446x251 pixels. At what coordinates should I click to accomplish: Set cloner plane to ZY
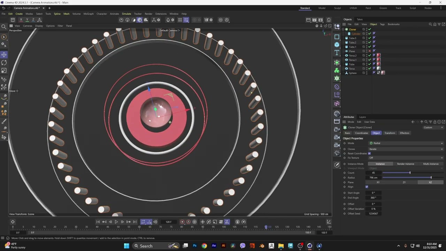tap(404, 182)
